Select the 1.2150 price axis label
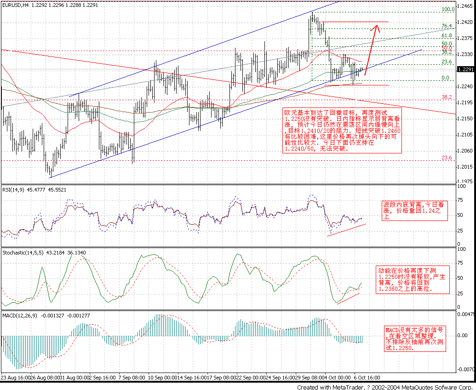 [x=466, y=119]
